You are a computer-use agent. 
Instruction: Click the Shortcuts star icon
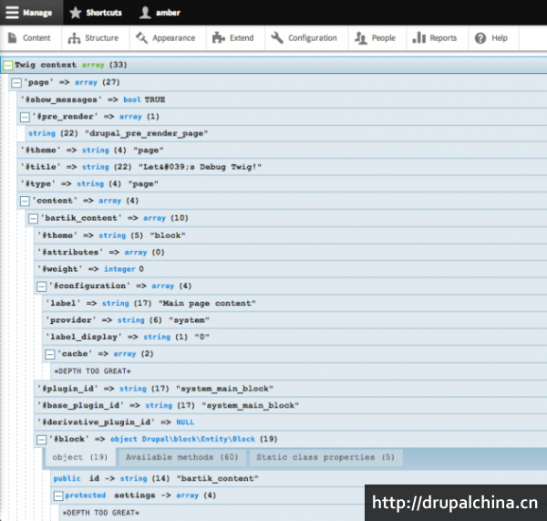[75, 12]
